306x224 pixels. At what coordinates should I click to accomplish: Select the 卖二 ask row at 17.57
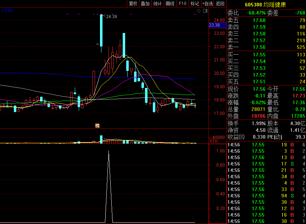coord(266,40)
